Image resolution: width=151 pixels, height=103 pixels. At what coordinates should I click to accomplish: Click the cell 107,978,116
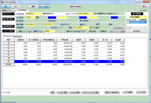pyautogui.click(x=64, y=43)
